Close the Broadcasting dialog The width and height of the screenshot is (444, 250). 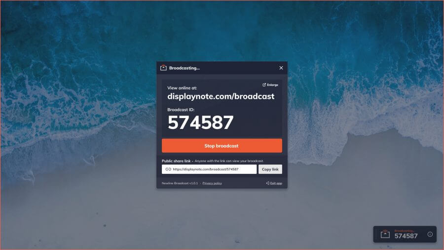click(281, 68)
